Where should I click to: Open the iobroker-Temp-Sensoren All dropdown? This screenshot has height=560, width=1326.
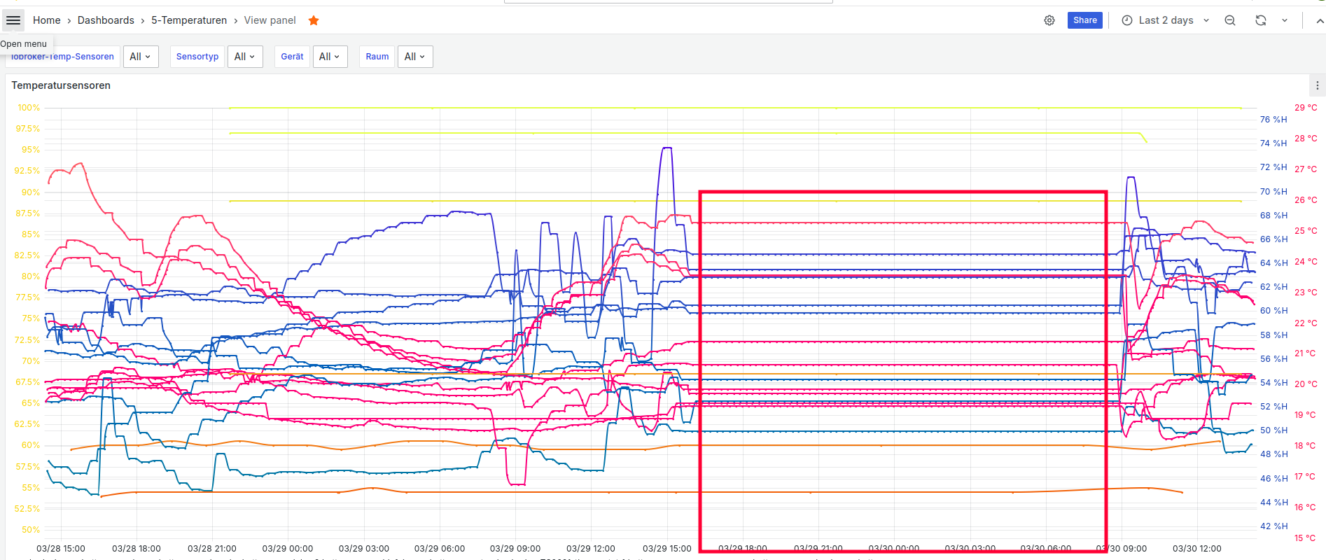point(141,57)
